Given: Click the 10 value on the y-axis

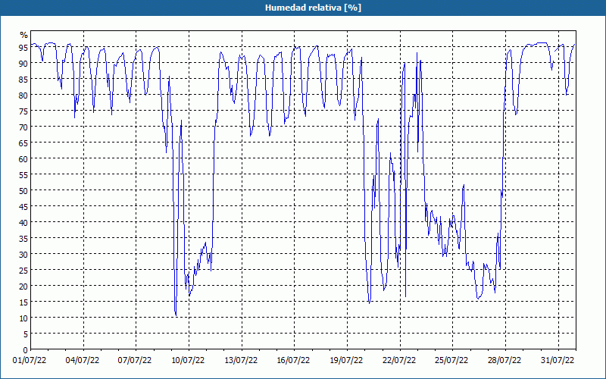Looking at the screenshot, I should tap(23, 318).
